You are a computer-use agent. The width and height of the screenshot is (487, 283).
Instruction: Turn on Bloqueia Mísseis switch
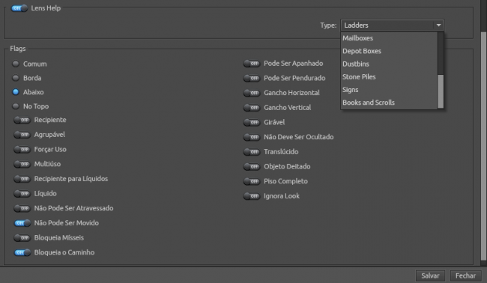[22, 237]
